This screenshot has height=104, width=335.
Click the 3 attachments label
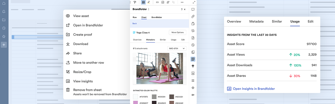coord(140,49)
